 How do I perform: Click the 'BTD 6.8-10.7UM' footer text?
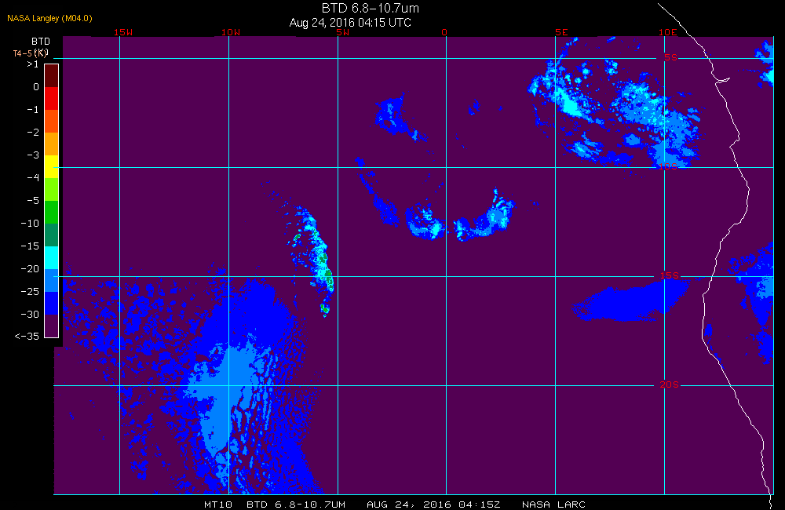pyautogui.click(x=296, y=505)
